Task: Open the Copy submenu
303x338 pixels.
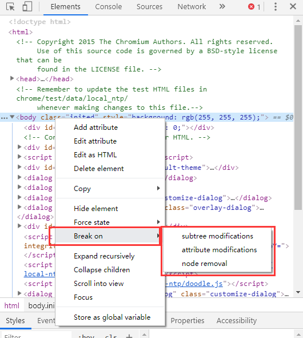Action: [110, 188]
